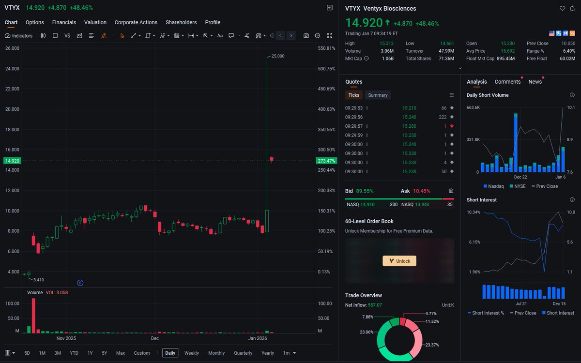Screen dimensions: 581x363
Task: Select the Aa text tool
Action: point(220,35)
